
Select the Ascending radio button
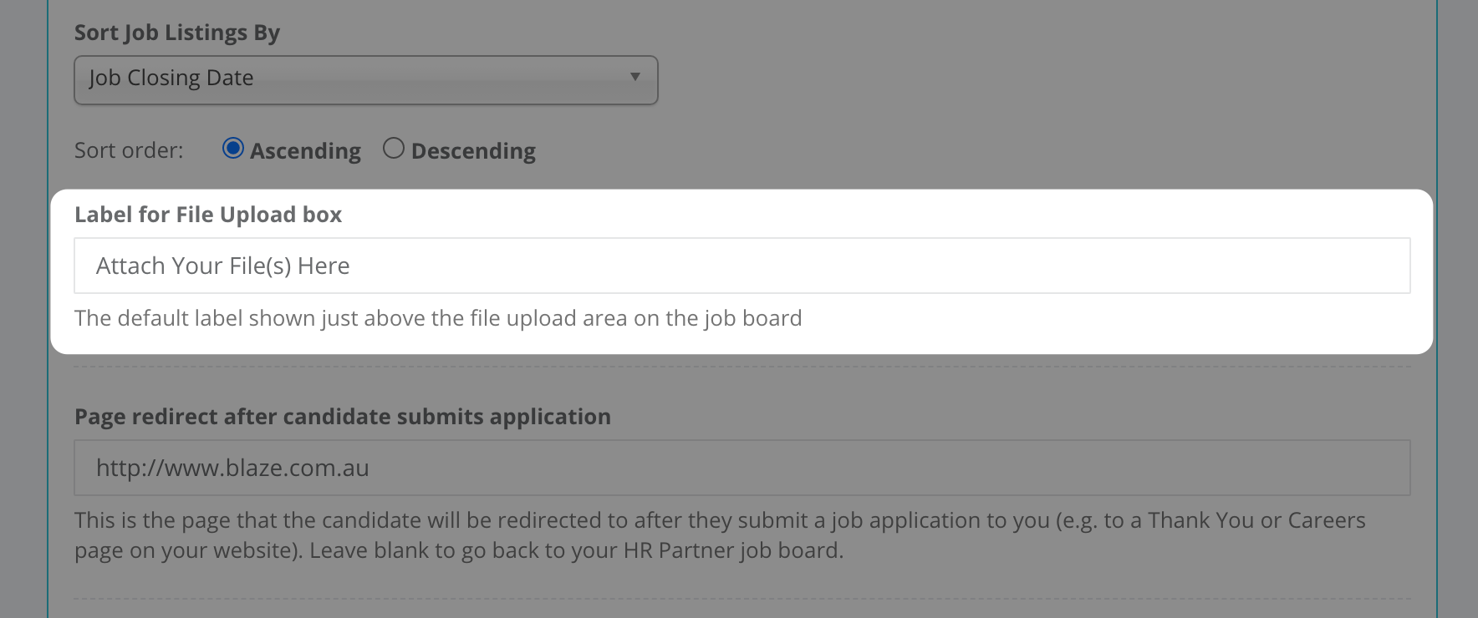click(233, 149)
